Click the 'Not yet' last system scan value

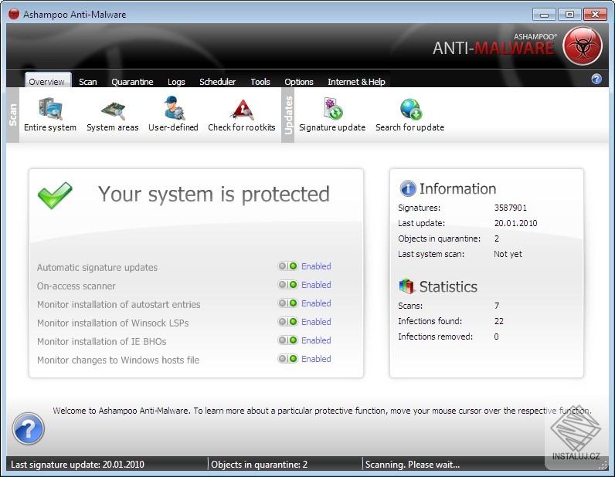pyautogui.click(x=508, y=254)
